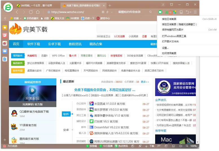
Task: Close the 完美下载站 tab
Action: [104, 6]
